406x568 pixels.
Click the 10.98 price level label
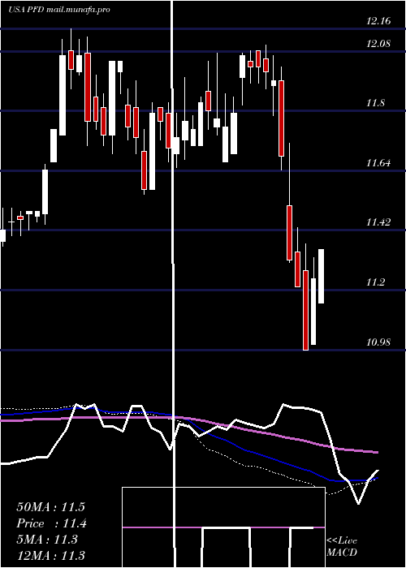point(378,342)
